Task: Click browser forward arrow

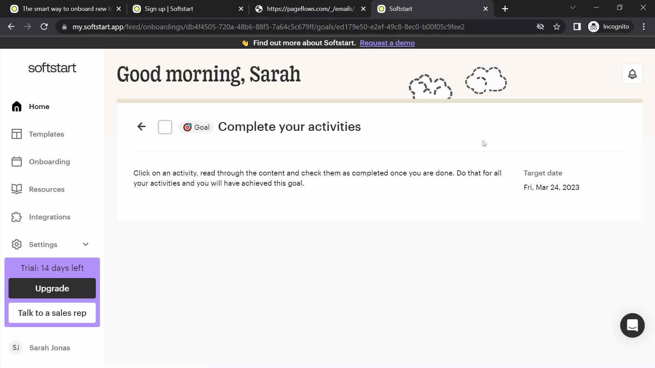Action: [x=28, y=27]
